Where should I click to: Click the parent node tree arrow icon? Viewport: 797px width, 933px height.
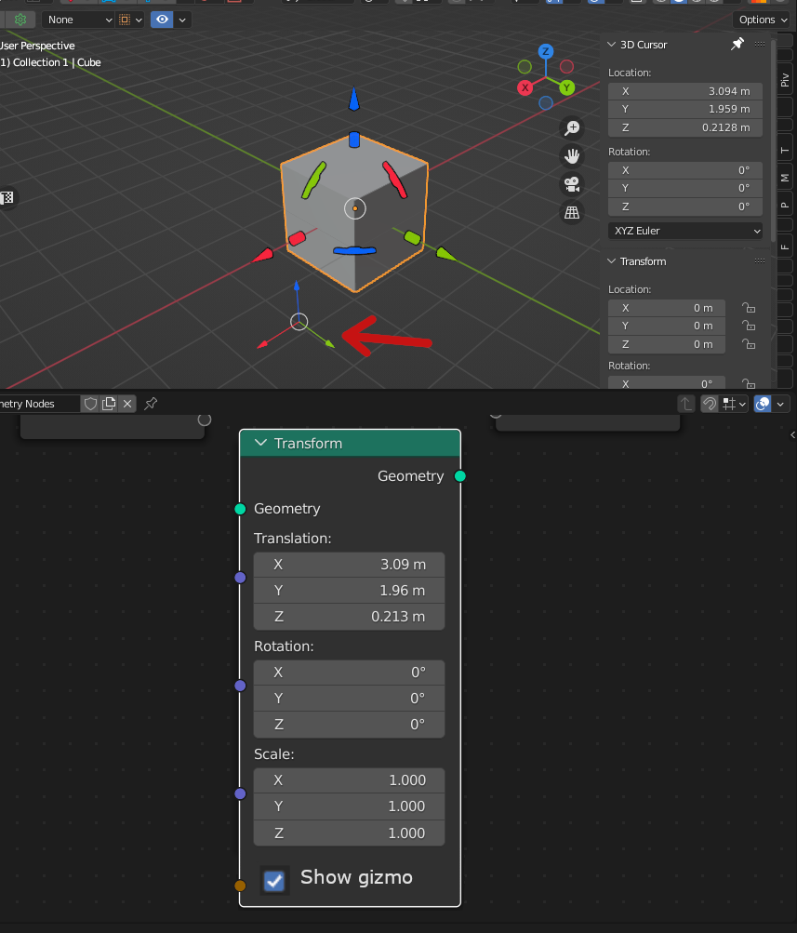tap(685, 404)
